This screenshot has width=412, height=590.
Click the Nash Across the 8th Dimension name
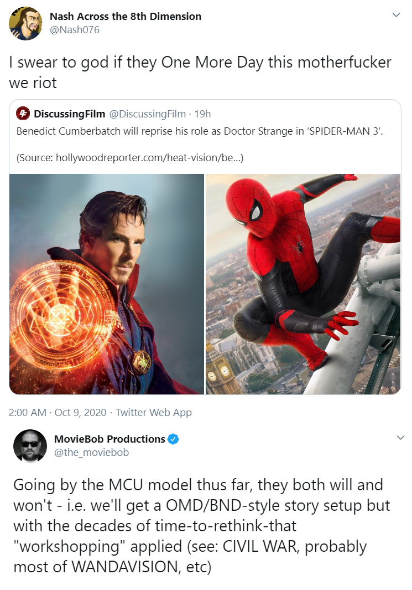(126, 16)
